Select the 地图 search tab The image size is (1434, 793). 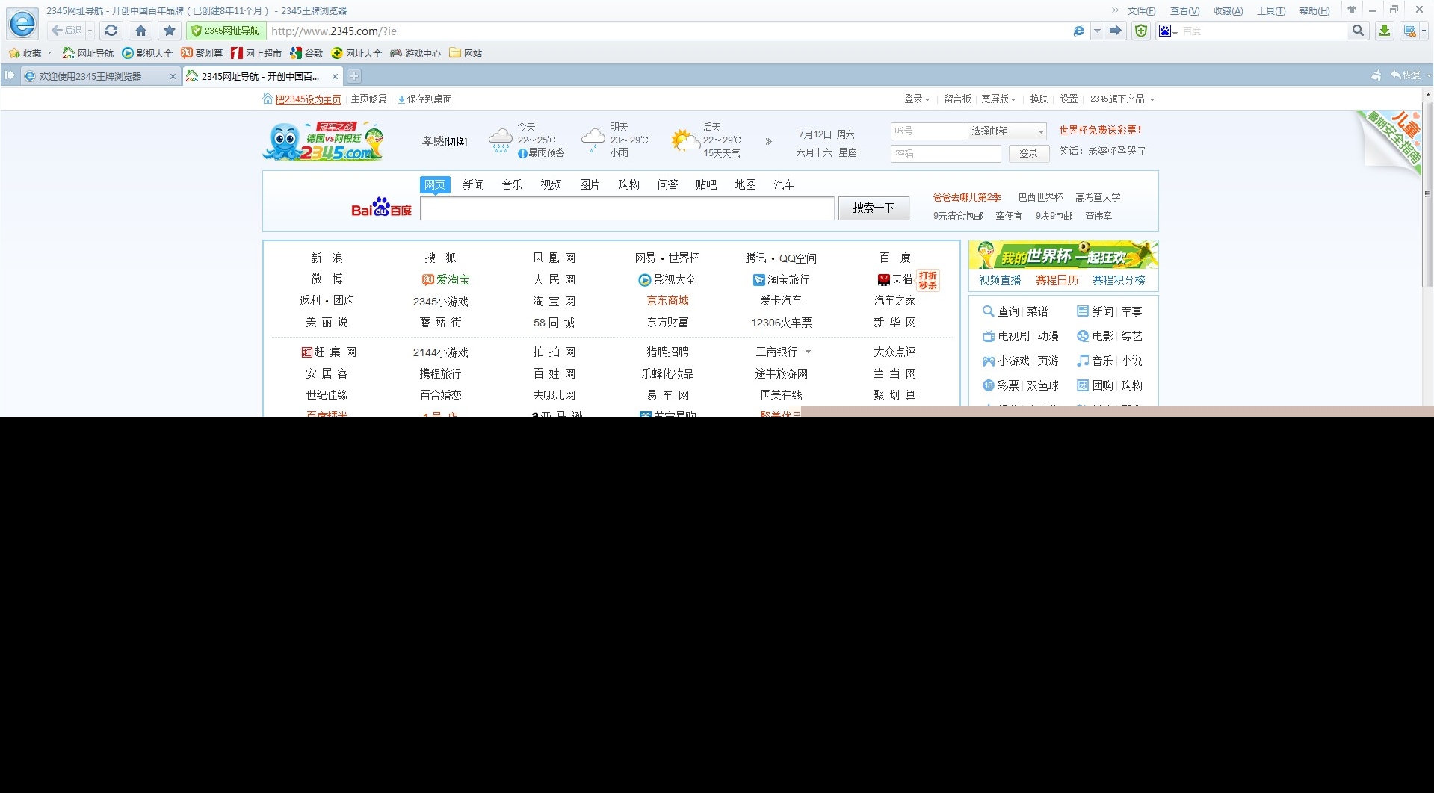(745, 184)
